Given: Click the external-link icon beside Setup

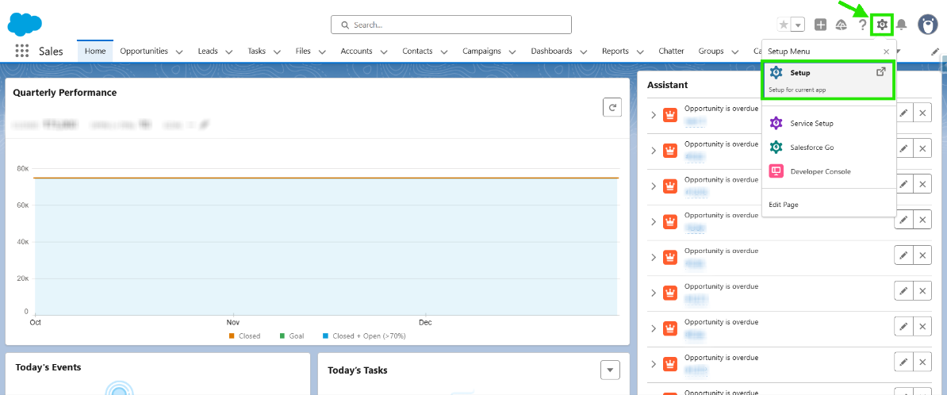Looking at the screenshot, I should coord(881,72).
